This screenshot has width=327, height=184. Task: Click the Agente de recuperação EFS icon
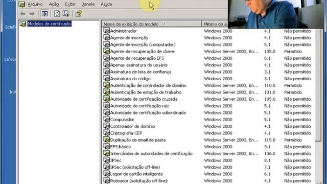click(x=106, y=58)
